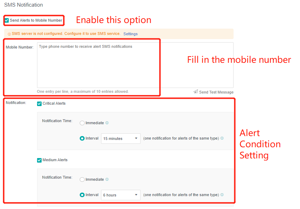
Task: Disable Send Alerts to Mobile Number checkbox
Action: click(7, 21)
